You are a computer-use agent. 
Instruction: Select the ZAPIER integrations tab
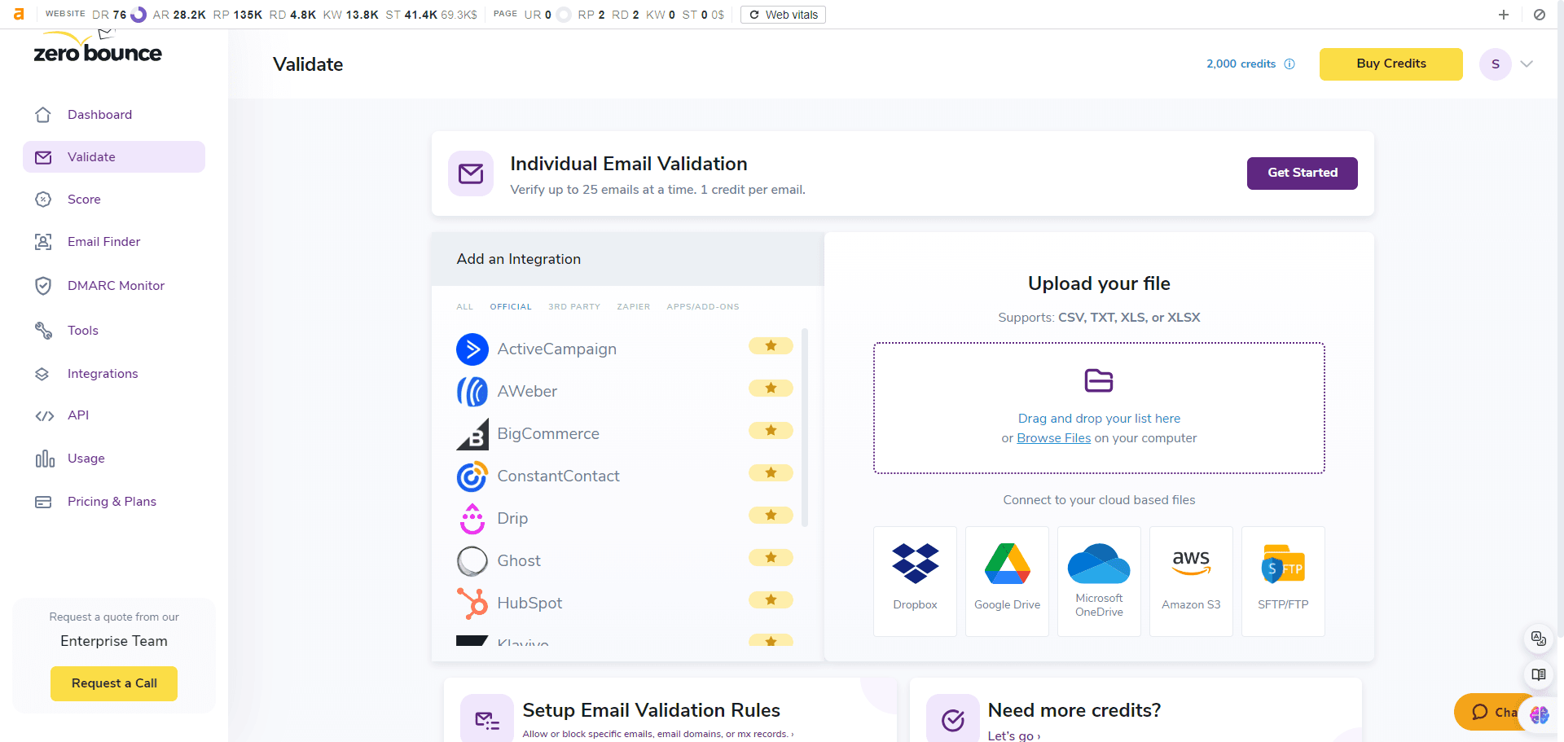click(634, 307)
